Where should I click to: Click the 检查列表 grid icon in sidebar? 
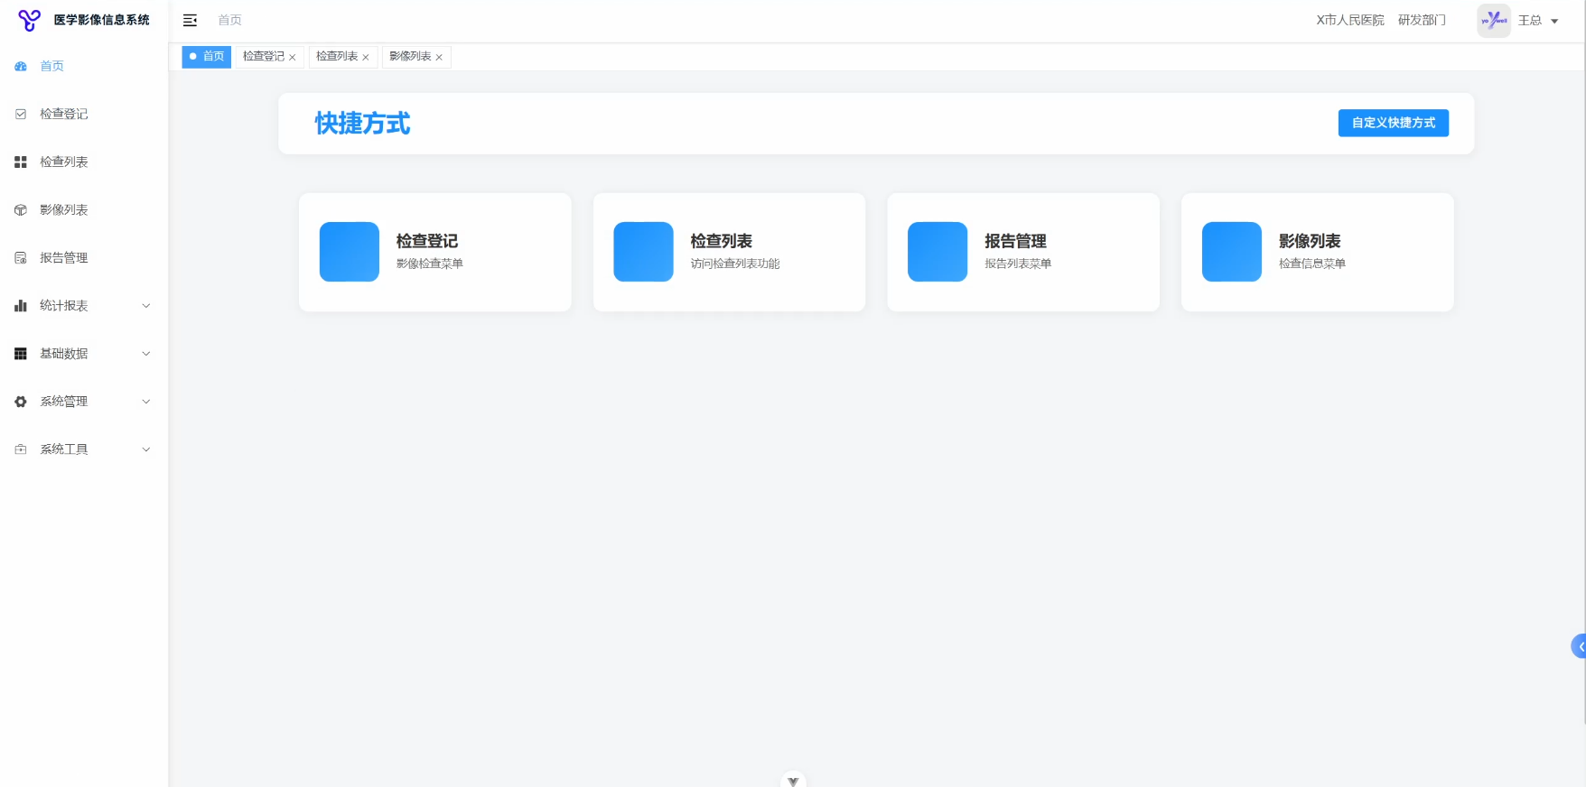(x=21, y=162)
